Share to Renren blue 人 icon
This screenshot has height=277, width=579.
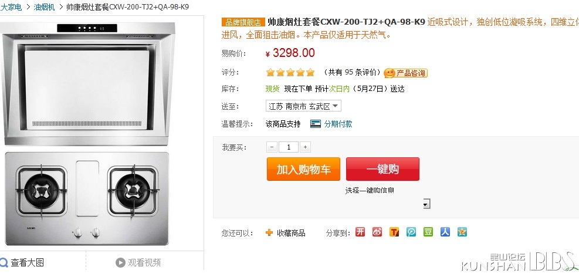click(445, 232)
